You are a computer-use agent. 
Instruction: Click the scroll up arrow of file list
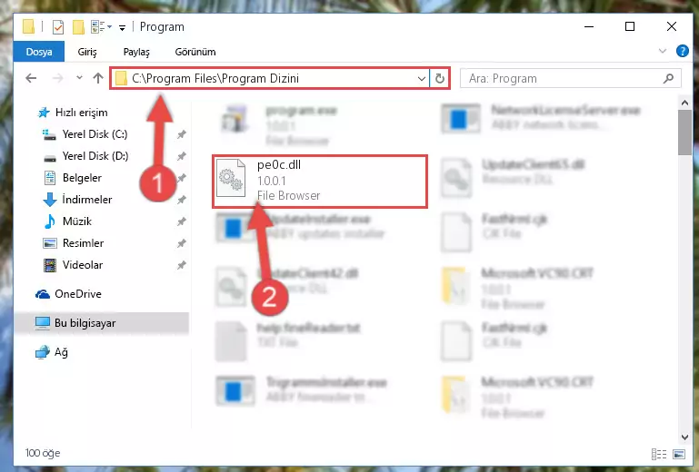684,103
